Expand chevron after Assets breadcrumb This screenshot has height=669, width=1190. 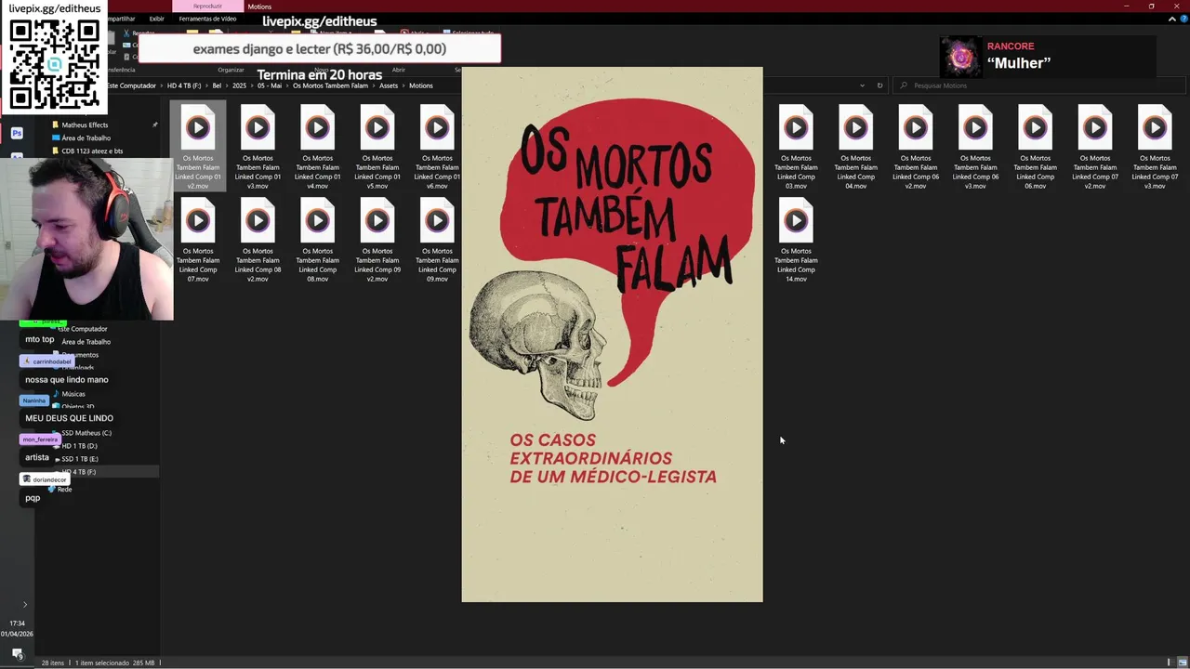[403, 85]
